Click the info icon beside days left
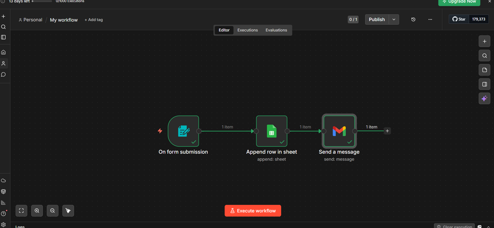This screenshot has width=494, height=228. 2,1
